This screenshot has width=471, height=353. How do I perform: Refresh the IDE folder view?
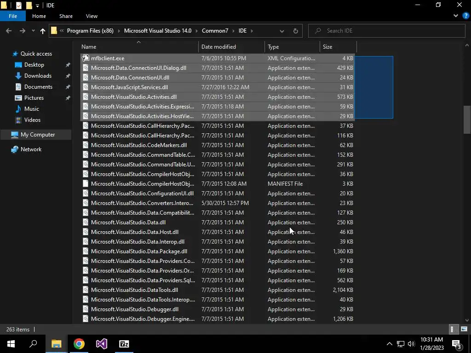point(296,31)
